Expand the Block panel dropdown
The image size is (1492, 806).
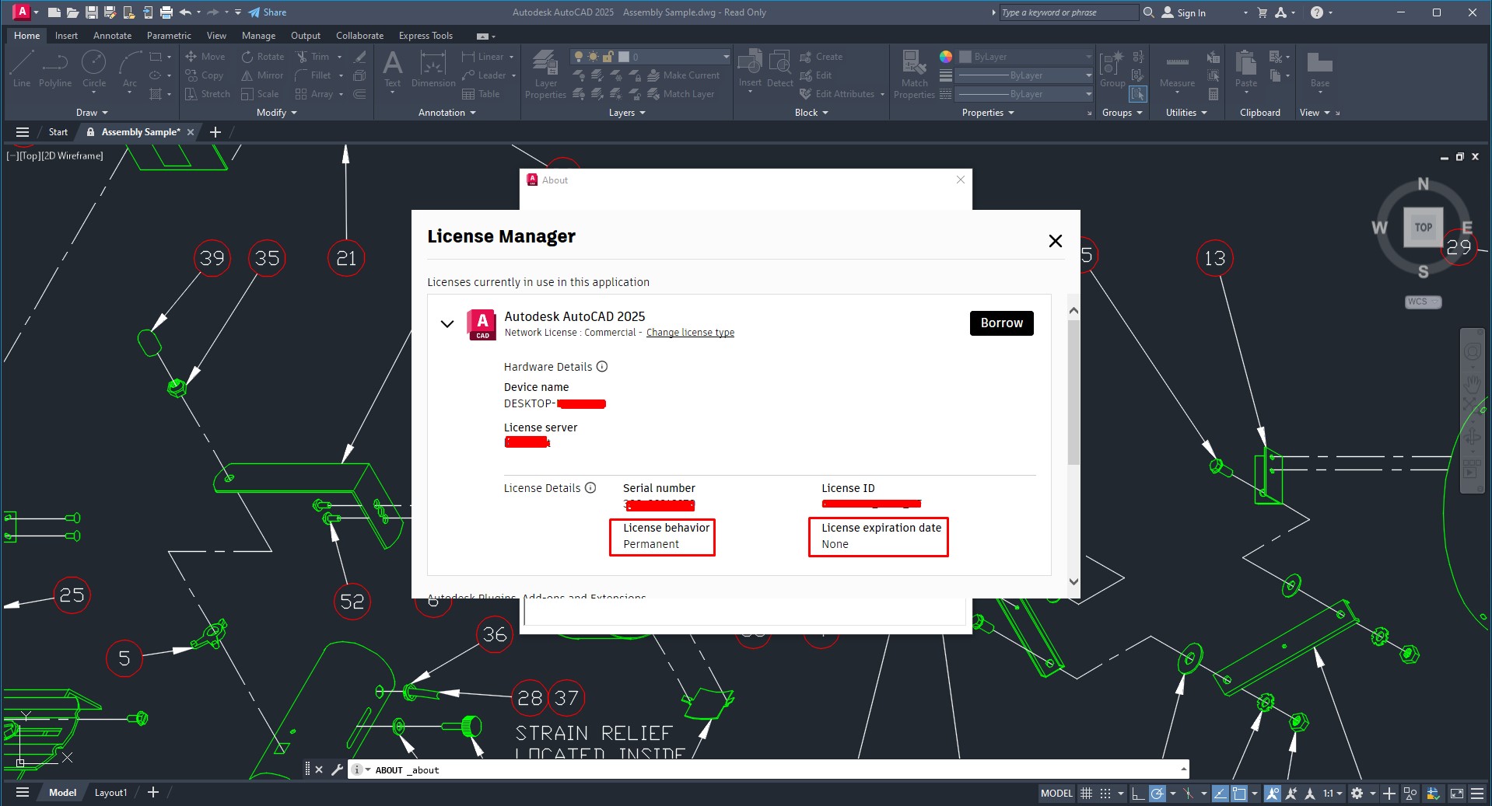[811, 113]
